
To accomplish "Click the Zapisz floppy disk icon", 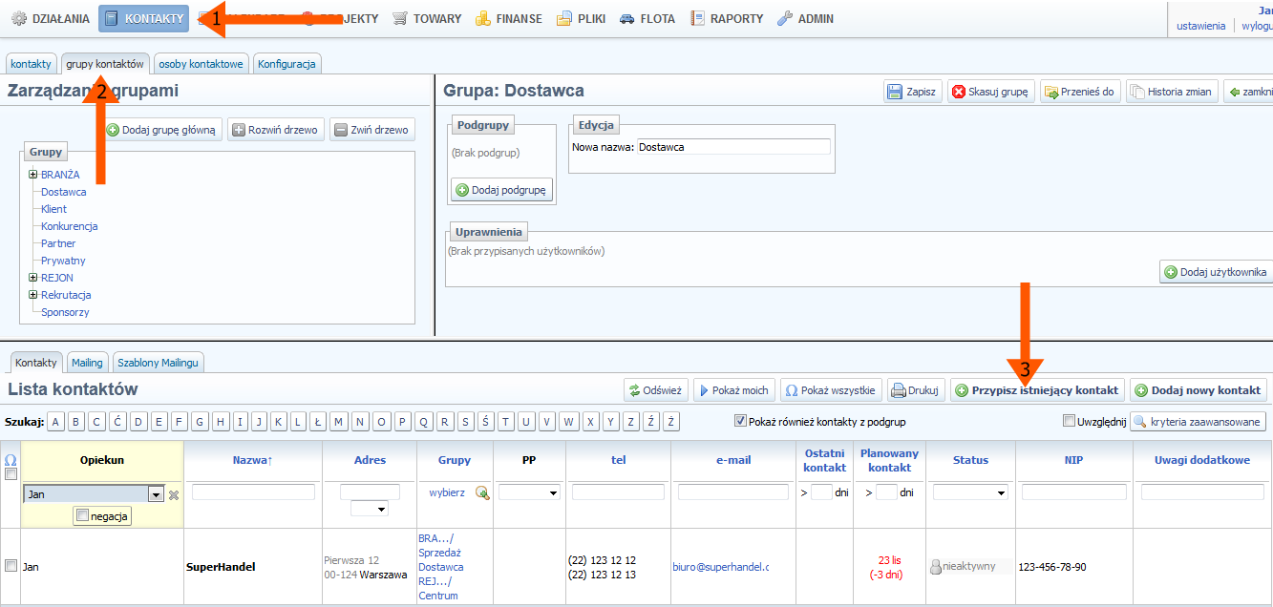I will tap(895, 92).
